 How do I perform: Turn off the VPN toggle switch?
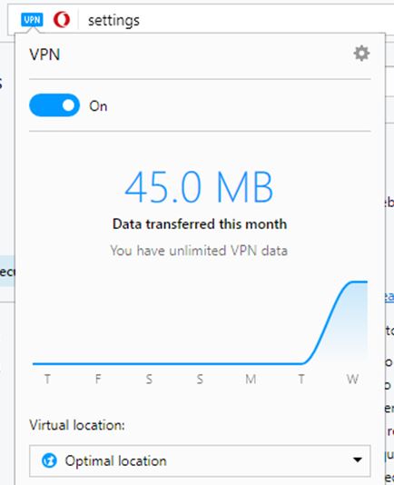click(54, 105)
